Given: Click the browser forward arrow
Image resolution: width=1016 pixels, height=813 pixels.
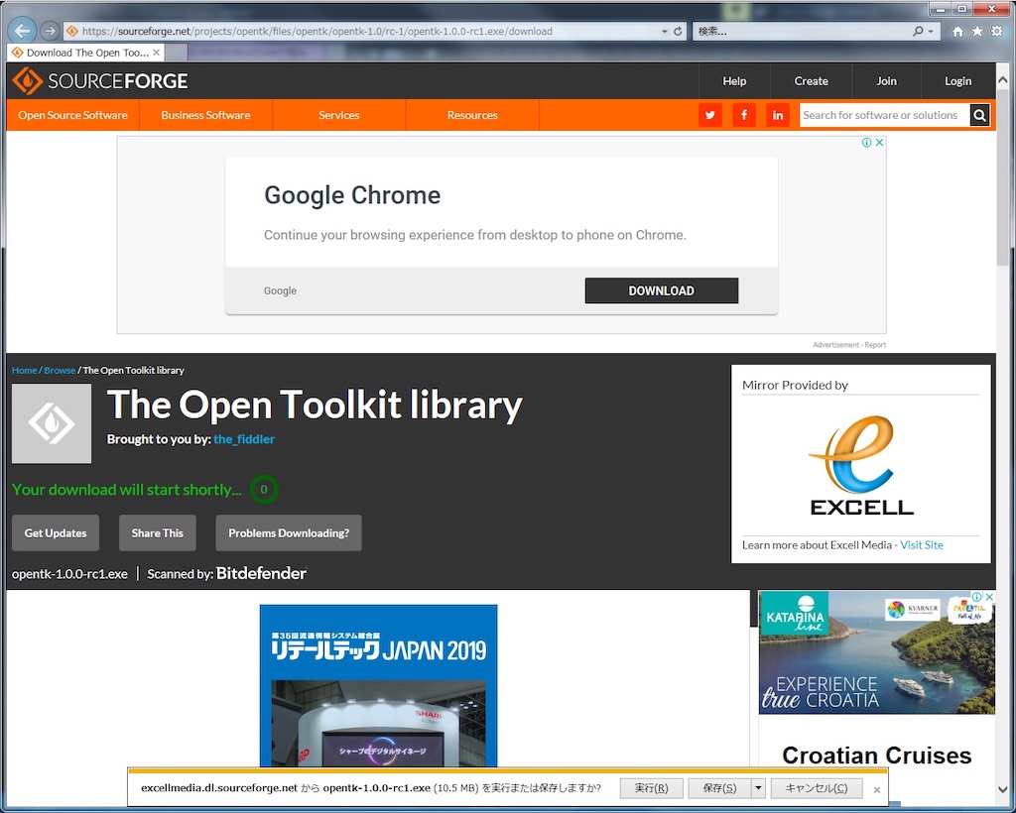Looking at the screenshot, I should 50,31.
